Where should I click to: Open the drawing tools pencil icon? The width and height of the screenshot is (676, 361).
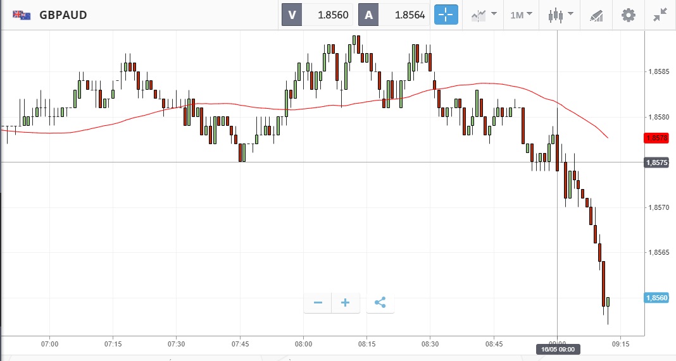596,15
